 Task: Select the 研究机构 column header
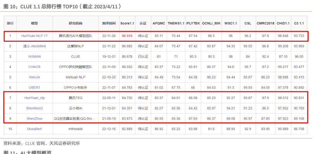click(76, 23)
